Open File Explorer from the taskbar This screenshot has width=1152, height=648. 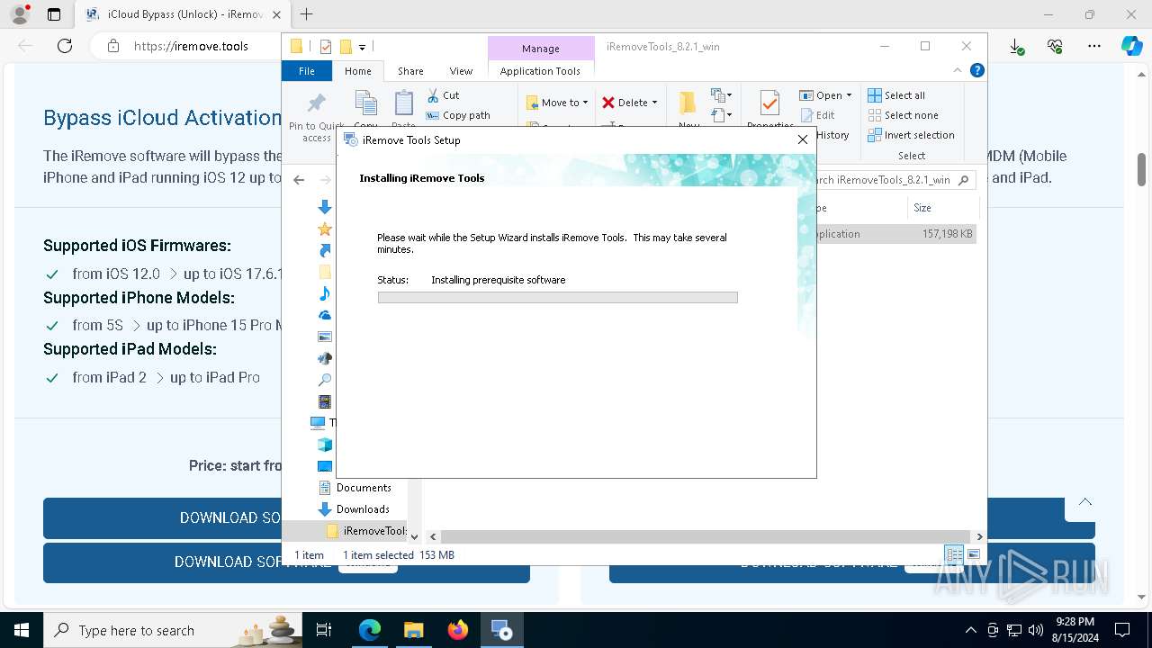414,630
